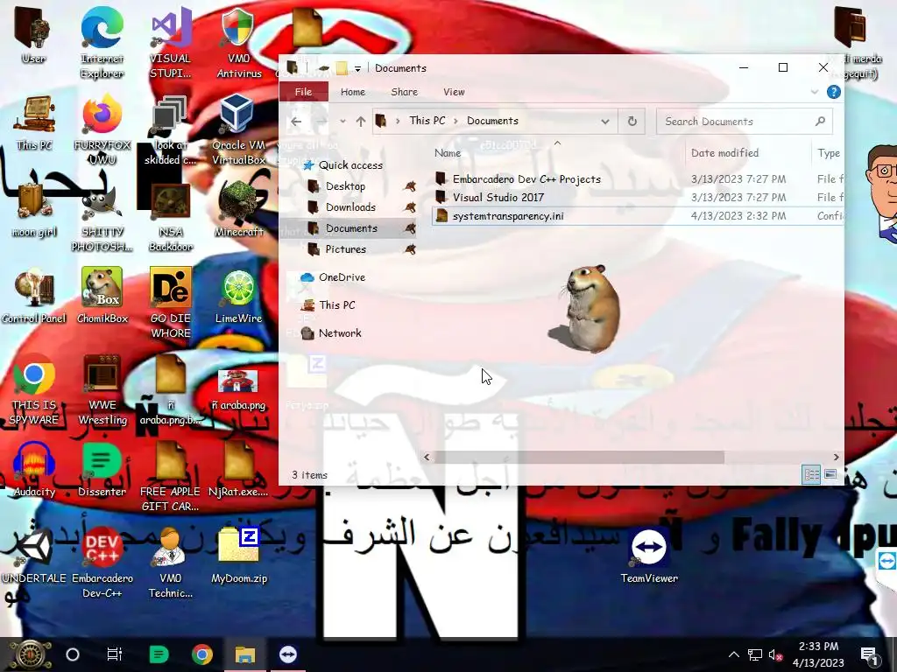The height and width of the screenshot is (672, 897).
Task: Select Embarcadero Dev C++ Projects folder
Action: click(x=526, y=178)
